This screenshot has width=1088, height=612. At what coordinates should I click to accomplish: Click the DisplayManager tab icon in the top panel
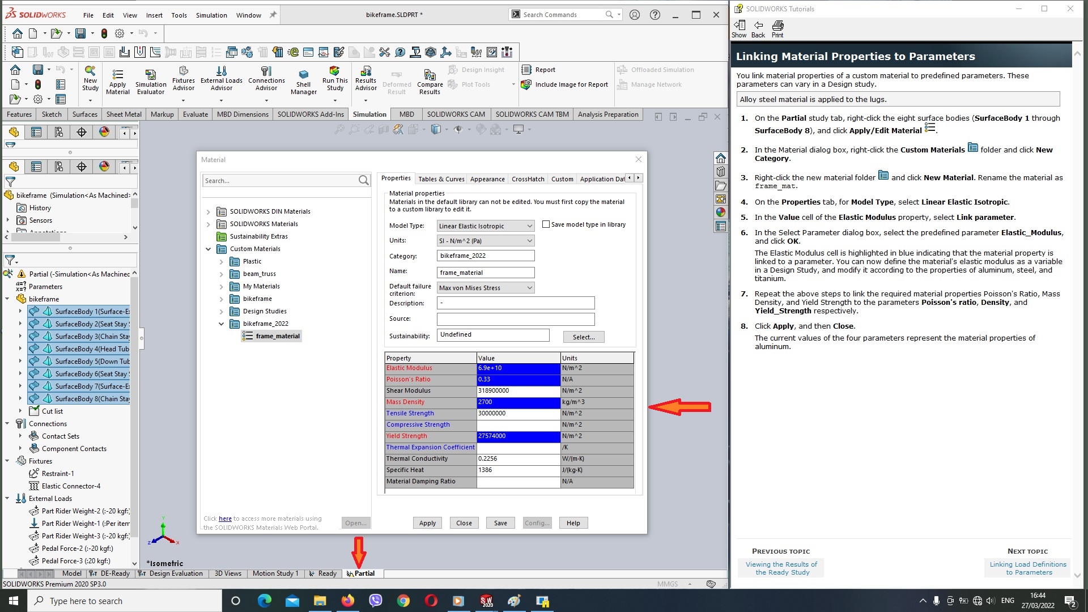click(104, 132)
